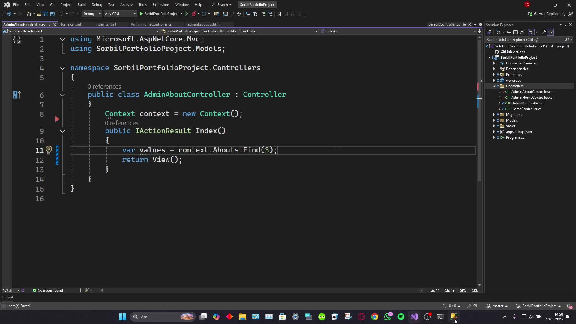Image resolution: width=576 pixels, height=324 pixels.
Task: Open Spotify from the Windows taskbar
Action: [401, 317]
